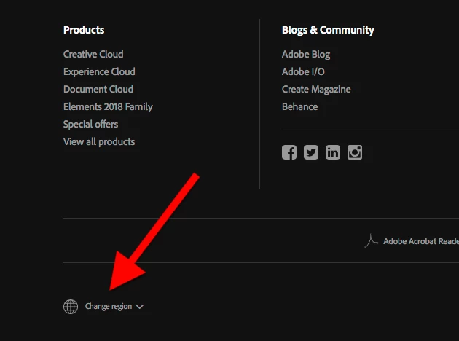Expand the Change region chevron
459x341 pixels.
click(140, 307)
